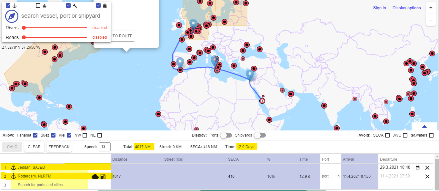
Task: Click the Rivers slider handle
Action: 24,28
